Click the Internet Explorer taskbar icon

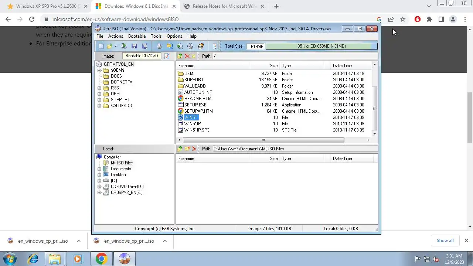coord(33,259)
